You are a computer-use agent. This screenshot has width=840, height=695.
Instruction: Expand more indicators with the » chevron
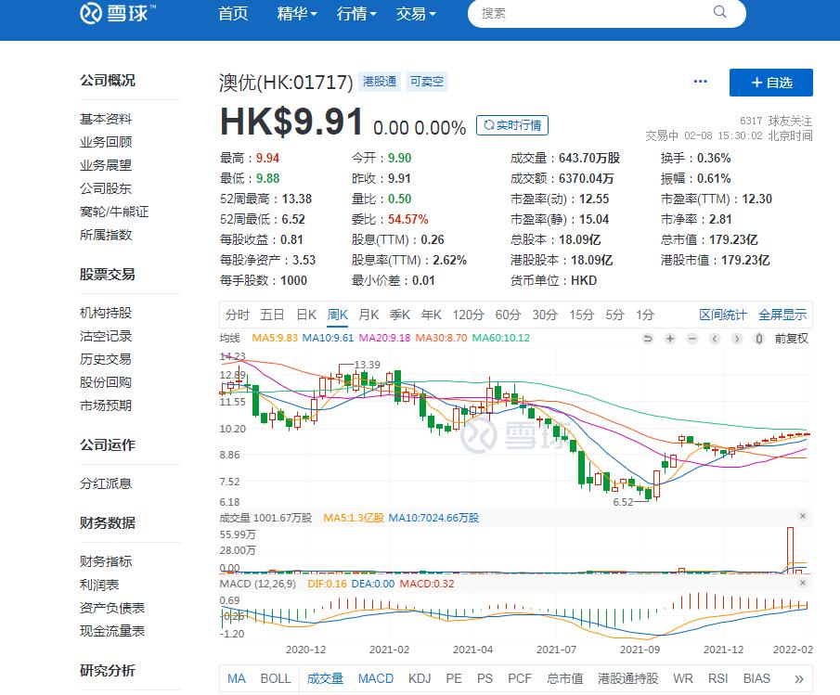tap(800, 678)
